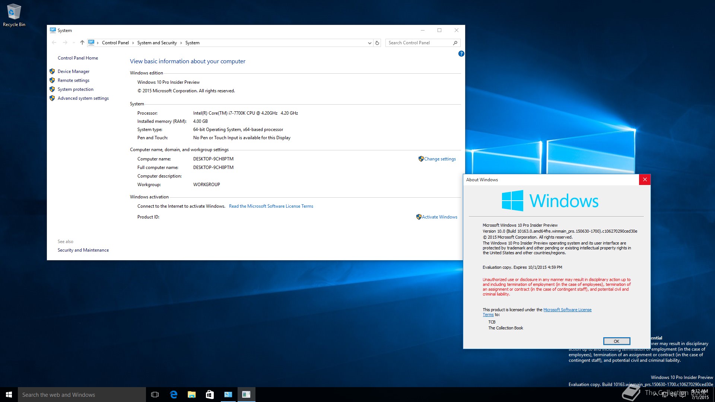Click the System window title icon
The image size is (715, 402).
pos(53,30)
